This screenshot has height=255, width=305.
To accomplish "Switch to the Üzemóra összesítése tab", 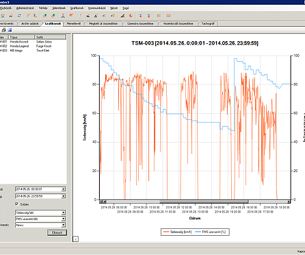I will pos(140,23).
